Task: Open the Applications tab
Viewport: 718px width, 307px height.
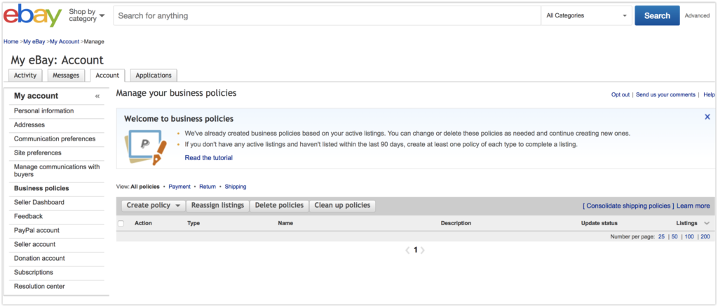Action: pyautogui.click(x=154, y=76)
